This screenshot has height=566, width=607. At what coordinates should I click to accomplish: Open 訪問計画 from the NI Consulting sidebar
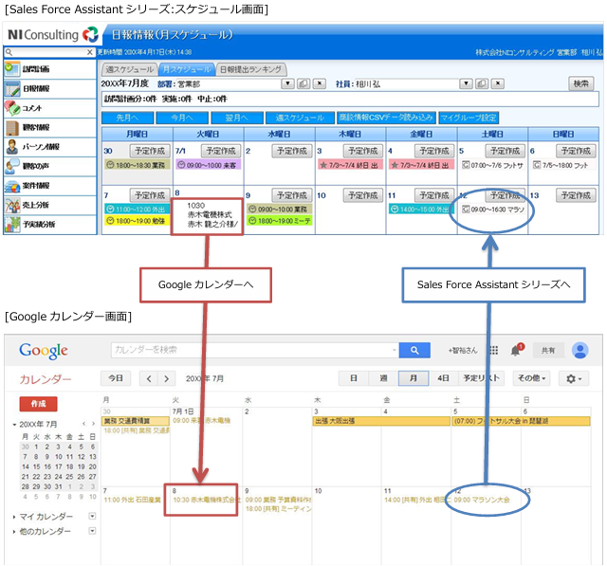tap(49, 69)
